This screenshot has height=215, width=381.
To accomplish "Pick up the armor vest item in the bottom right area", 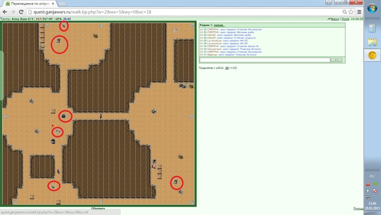I will point(176,182).
